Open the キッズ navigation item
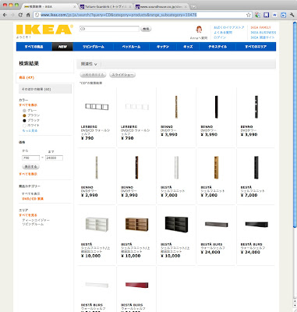Viewport: 297px width, 312px height. 188,47
